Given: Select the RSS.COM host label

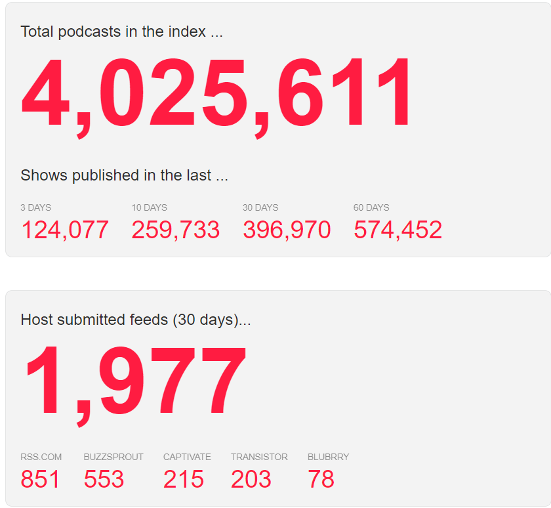Looking at the screenshot, I should point(41,457).
